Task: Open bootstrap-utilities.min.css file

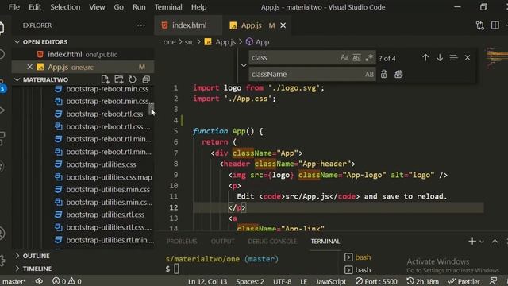Action: 108,189
